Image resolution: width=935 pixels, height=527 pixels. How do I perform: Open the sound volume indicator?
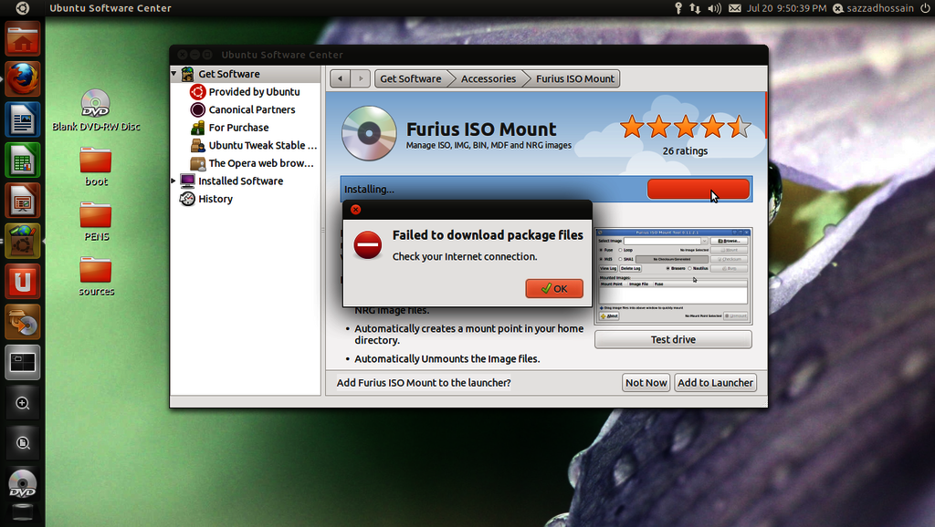714,8
